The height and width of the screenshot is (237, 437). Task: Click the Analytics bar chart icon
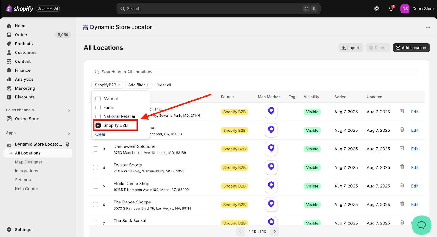point(9,79)
